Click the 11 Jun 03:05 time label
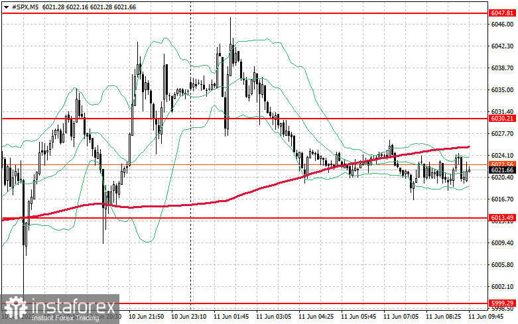The height and width of the screenshot is (324, 518). click(273, 317)
